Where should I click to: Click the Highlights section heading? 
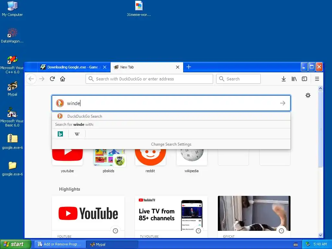pyautogui.click(x=69, y=189)
